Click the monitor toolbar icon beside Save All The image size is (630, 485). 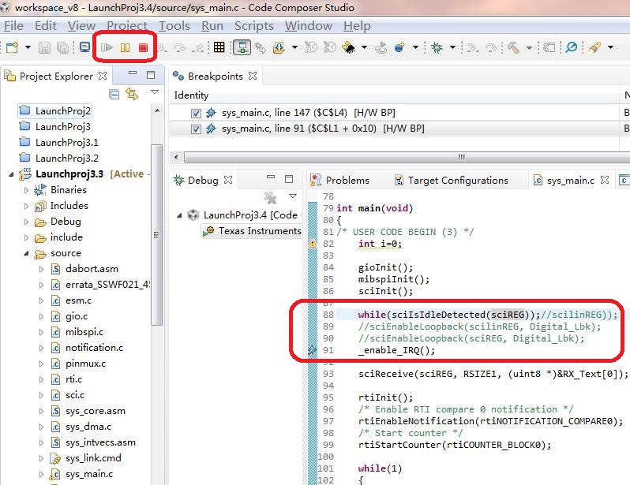click(84, 47)
